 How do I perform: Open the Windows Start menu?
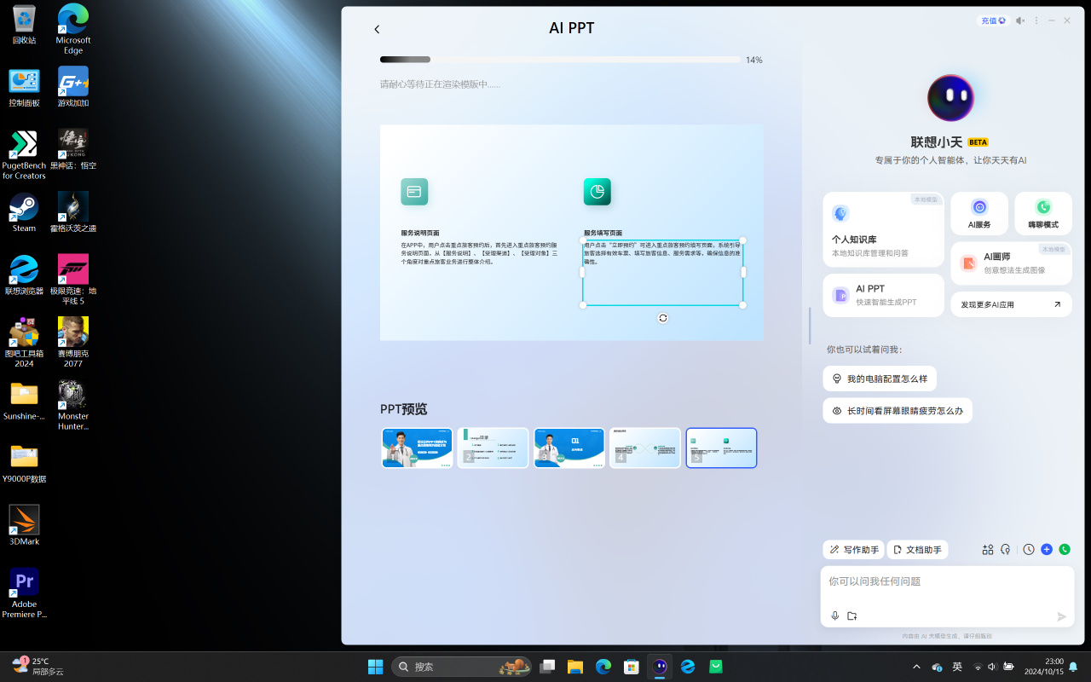click(x=375, y=667)
